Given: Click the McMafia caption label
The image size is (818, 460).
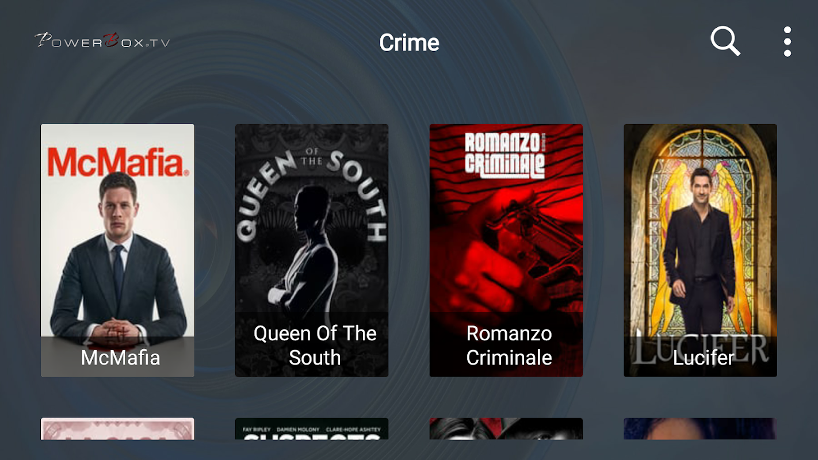Looking at the screenshot, I should coord(120,358).
